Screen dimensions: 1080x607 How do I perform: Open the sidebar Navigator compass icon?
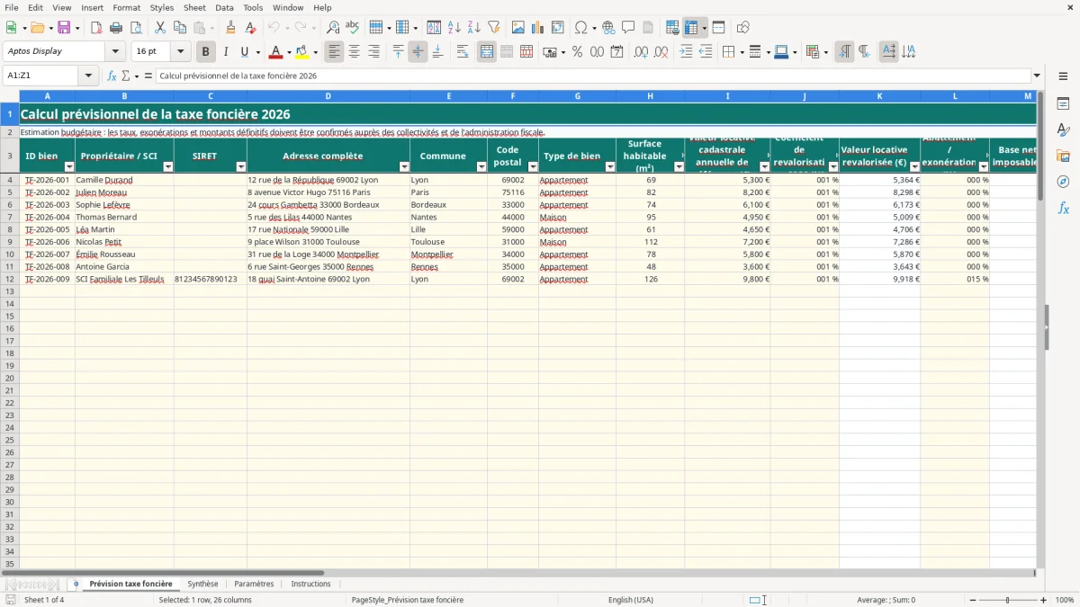tap(1063, 182)
